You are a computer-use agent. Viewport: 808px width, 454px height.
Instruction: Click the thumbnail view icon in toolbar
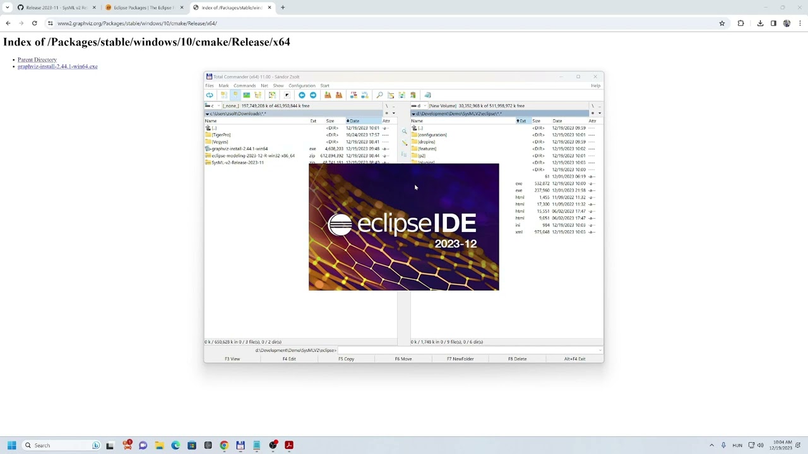pyautogui.click(x=247, y=95)
